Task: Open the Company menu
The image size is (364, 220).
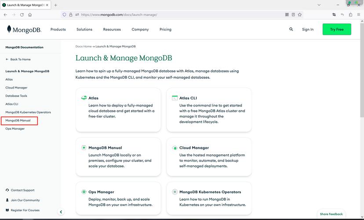Action: [140, 29]
